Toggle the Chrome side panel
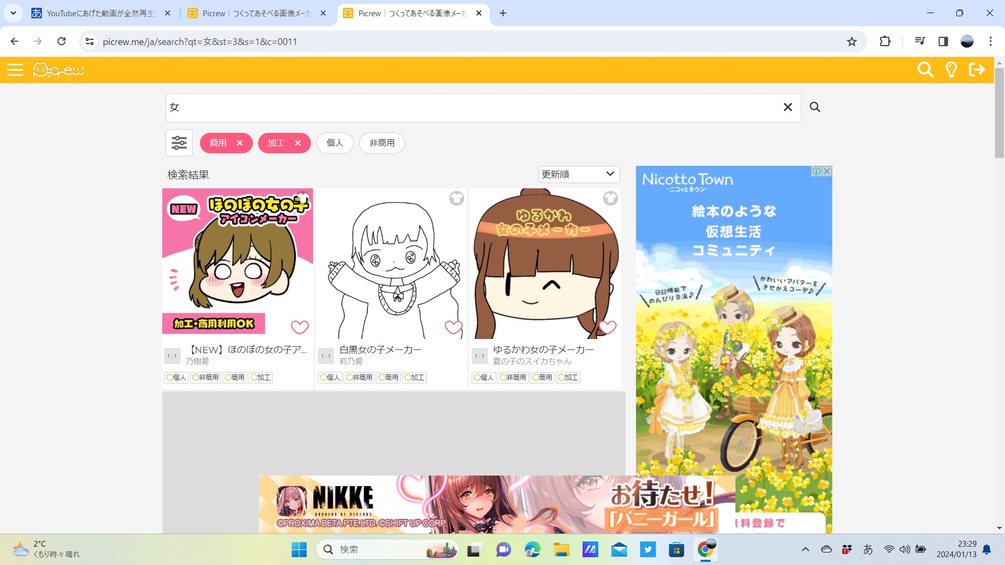 (x=943, y=41)
